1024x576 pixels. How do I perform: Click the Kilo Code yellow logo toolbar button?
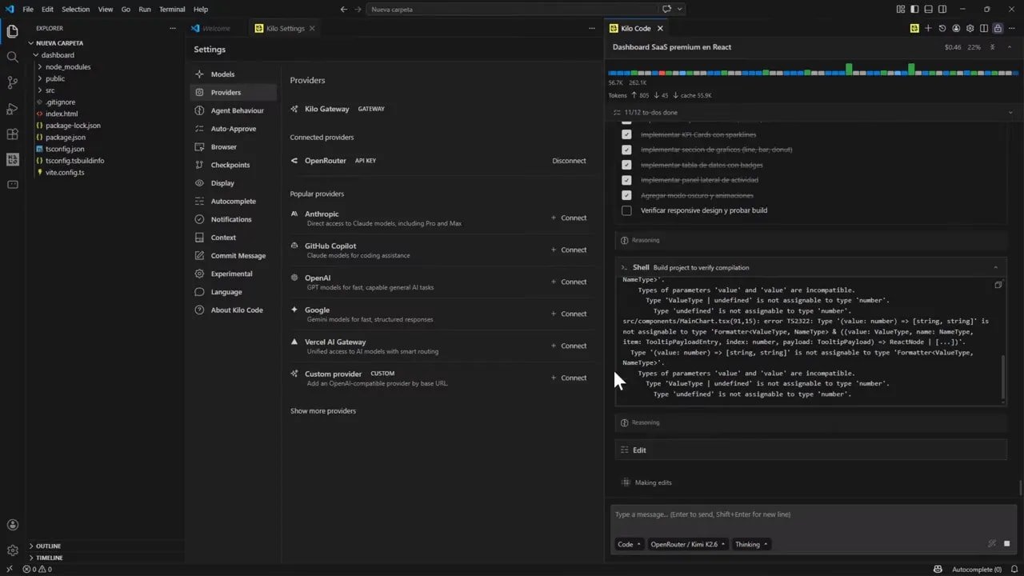914,28
